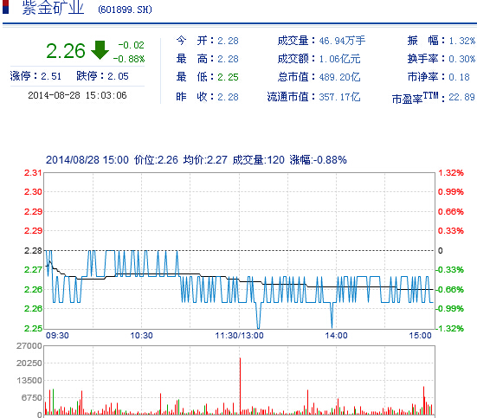Click the 成交量 value 46.94万手

pos(342,41)
